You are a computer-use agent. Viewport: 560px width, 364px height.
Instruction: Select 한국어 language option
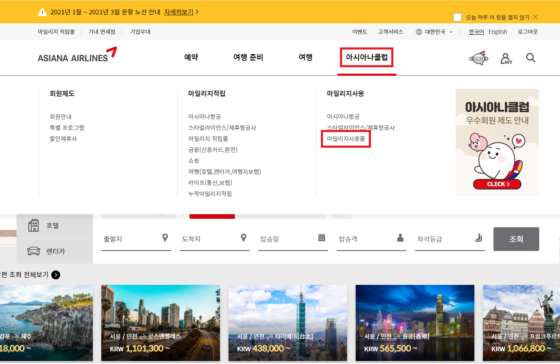[x=476, y=32]
